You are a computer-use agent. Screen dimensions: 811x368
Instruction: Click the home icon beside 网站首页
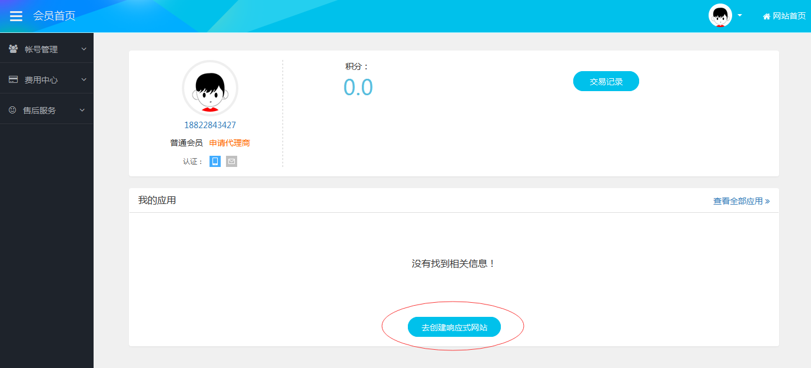point(766,16)
